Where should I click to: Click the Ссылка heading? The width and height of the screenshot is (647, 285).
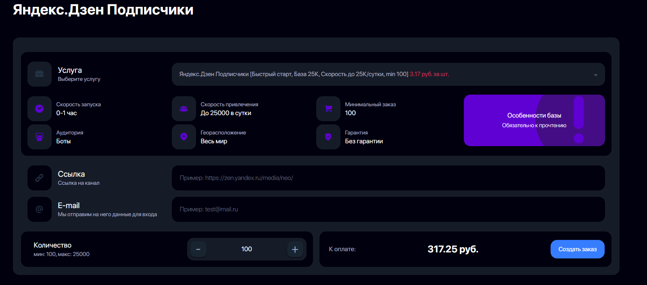(x=71, y=174)
